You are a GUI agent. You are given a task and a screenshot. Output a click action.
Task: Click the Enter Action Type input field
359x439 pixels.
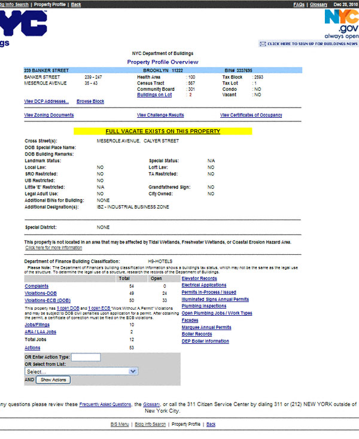(86, 357)
